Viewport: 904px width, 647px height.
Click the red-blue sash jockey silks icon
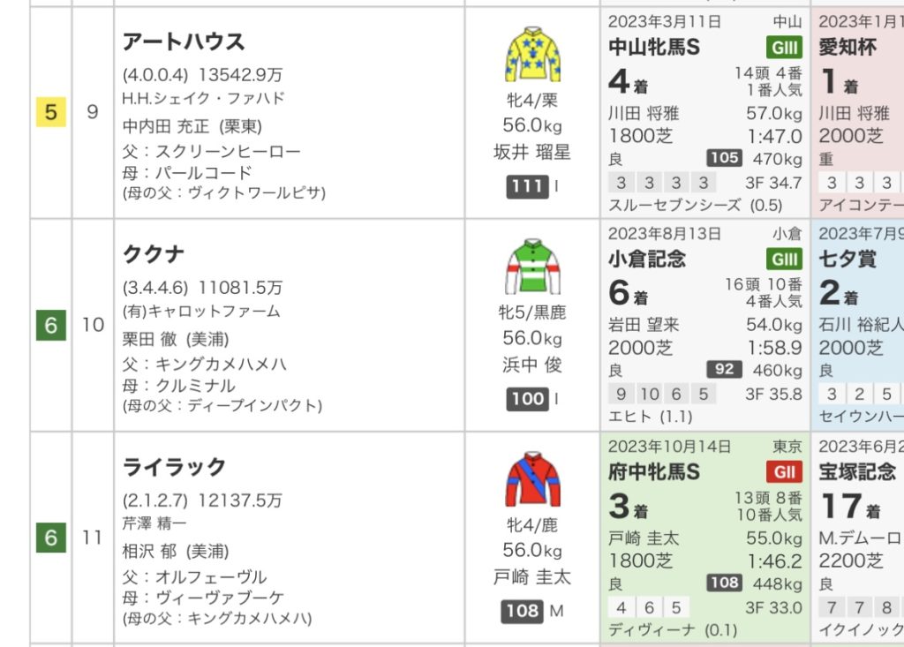[x=531, y=479]
